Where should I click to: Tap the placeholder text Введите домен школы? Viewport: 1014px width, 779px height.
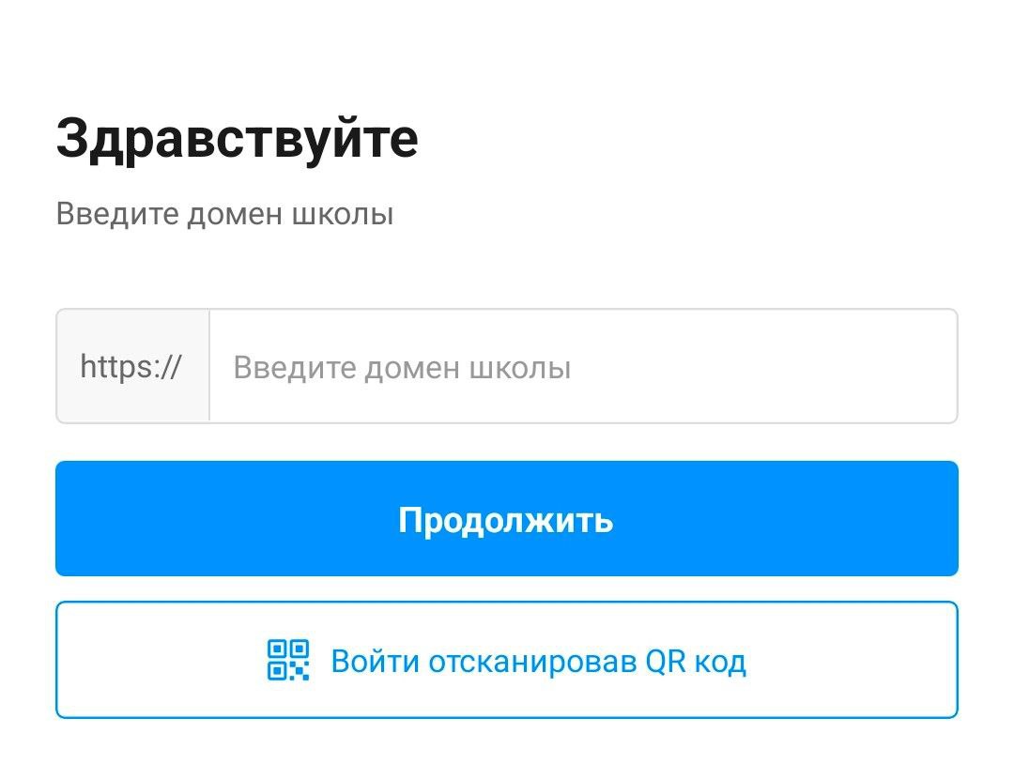(402, 367)
